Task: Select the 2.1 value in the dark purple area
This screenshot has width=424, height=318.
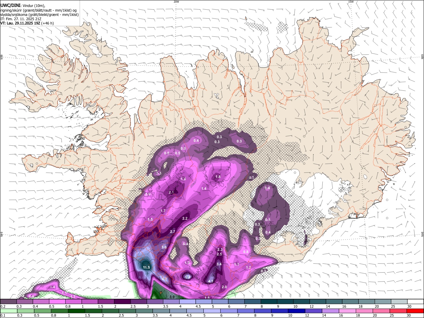Action: pyautogui.click(x=171, y=192)
